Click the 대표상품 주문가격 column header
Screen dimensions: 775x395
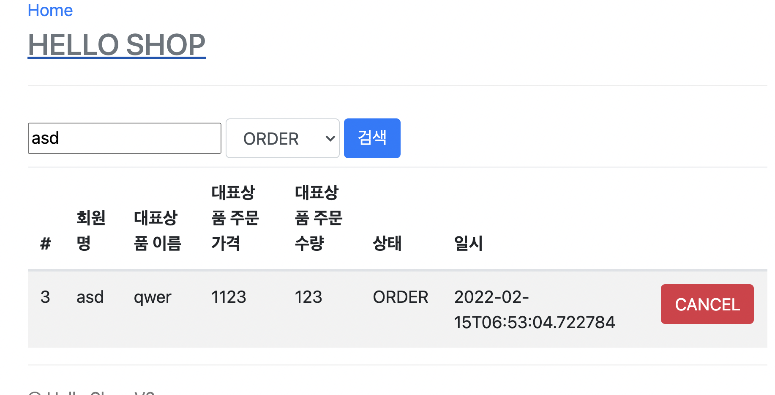pyautogui.click(x=235, y=218)
